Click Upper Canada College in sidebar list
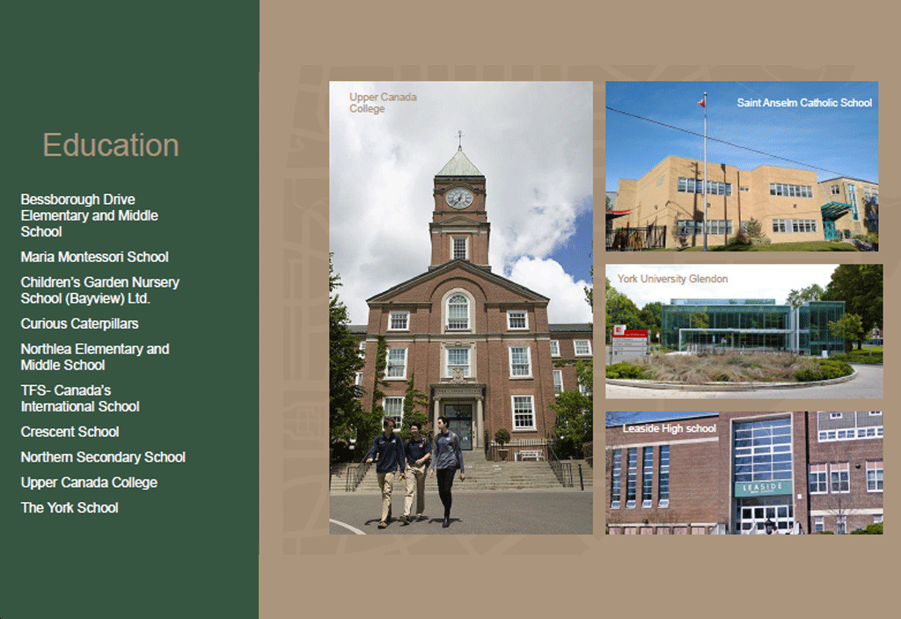Screen dimensions: 901x619 coord(89,483)
